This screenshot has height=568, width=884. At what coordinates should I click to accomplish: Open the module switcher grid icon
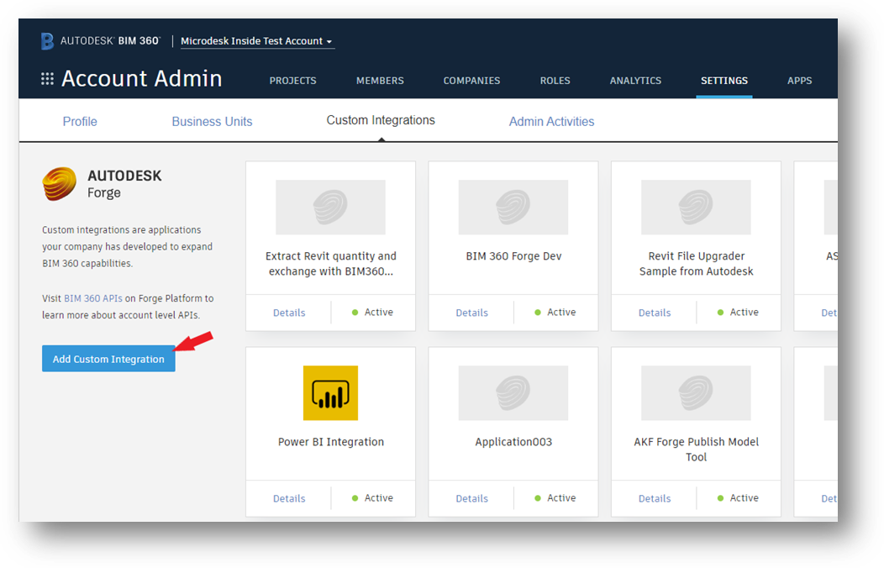click(x=47, y=79)
